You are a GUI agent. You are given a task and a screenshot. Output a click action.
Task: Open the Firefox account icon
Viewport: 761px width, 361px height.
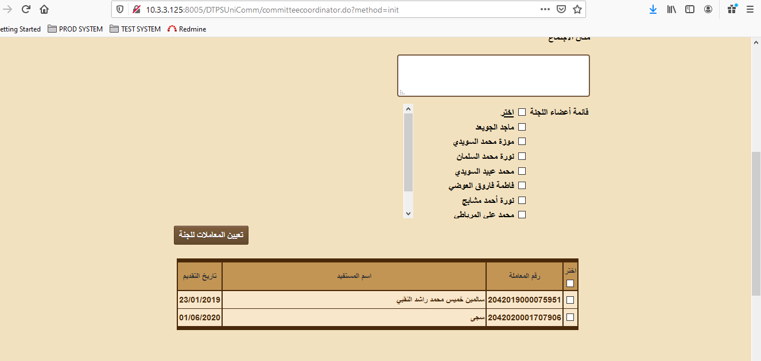tap(708, 9)
